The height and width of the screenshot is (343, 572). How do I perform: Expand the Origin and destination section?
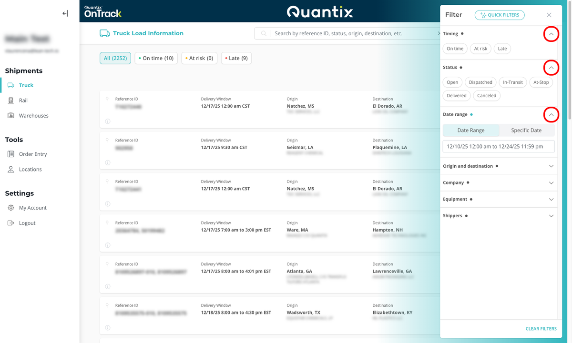[551, 166]
